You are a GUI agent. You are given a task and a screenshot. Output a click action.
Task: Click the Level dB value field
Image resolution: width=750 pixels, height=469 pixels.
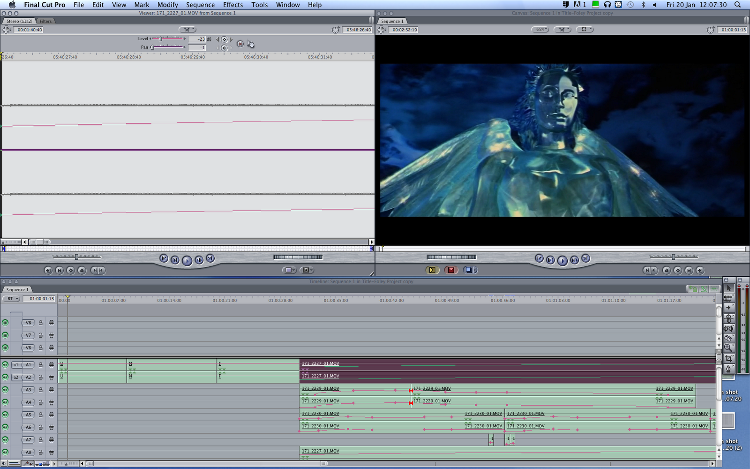(197, 39)
